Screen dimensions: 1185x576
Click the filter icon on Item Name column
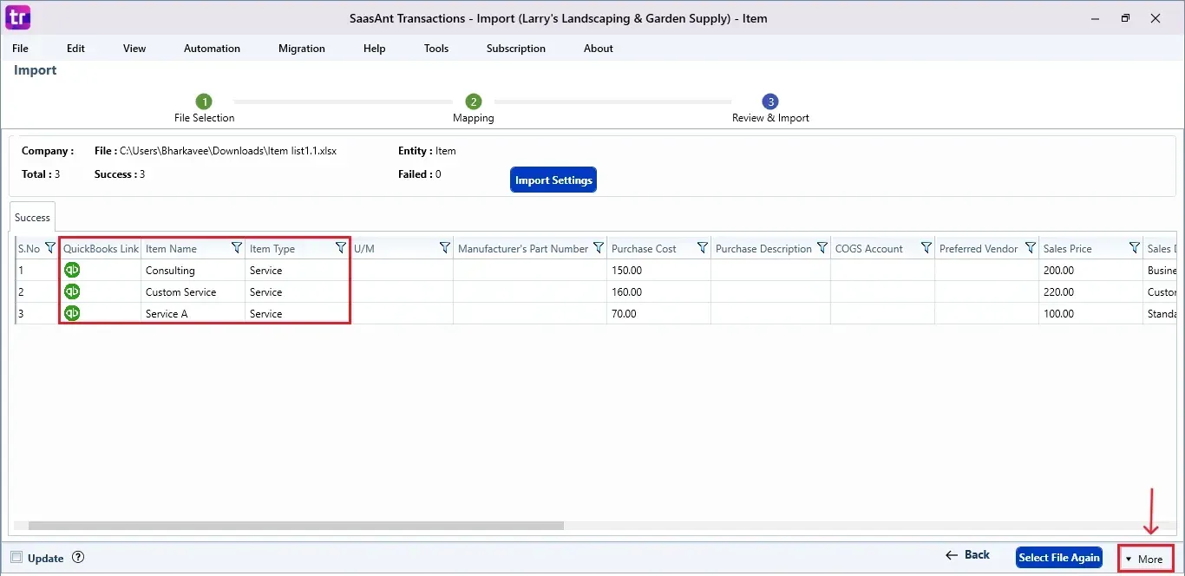coord(237,248)
